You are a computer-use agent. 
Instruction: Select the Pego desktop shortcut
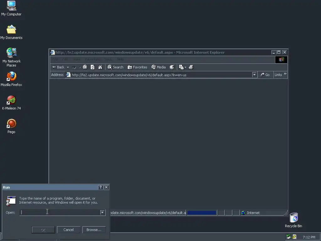click(x=12, y=126)
